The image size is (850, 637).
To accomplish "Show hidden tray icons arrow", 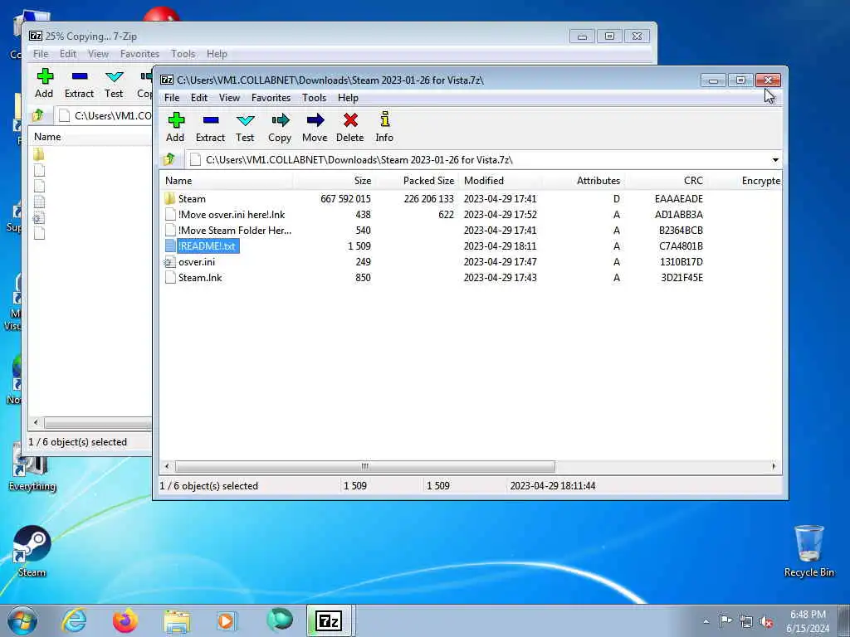I will 706,622.
